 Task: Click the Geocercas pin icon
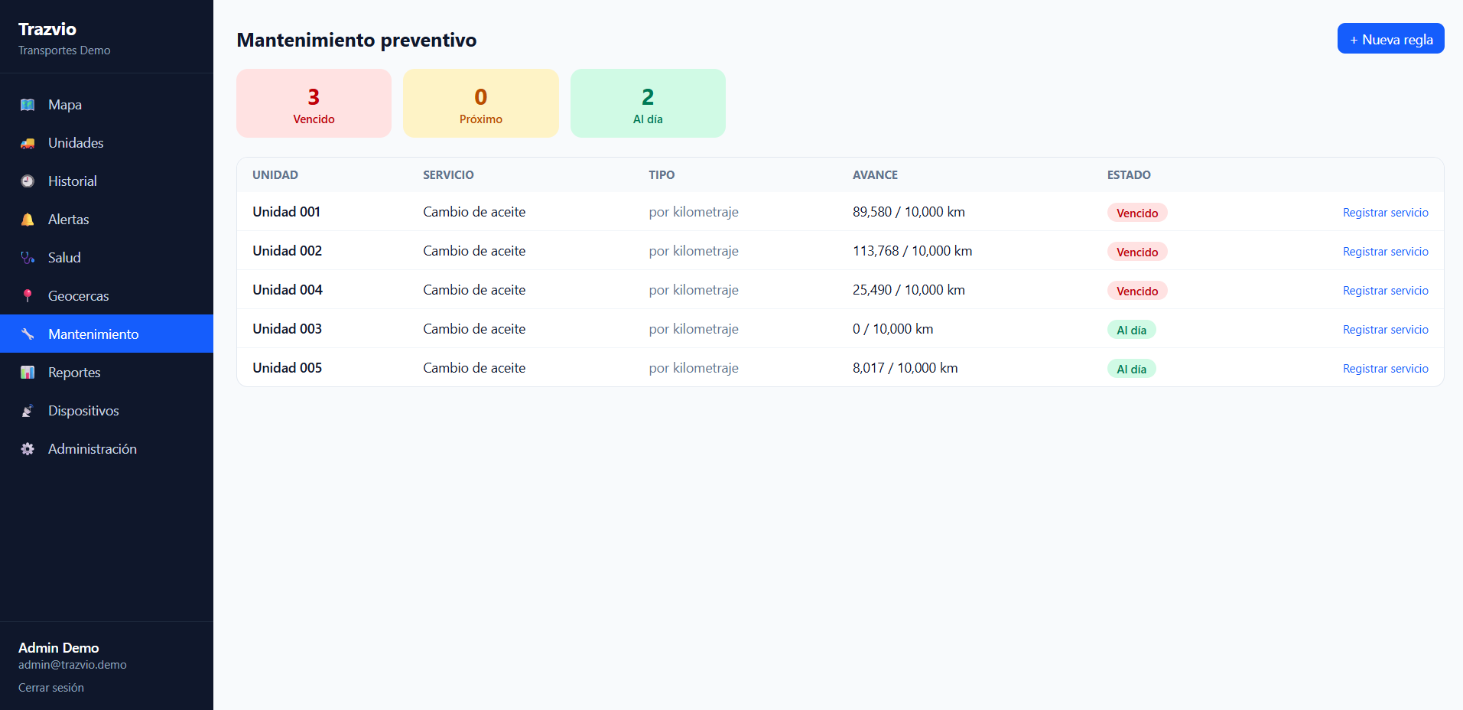point(28,296)
